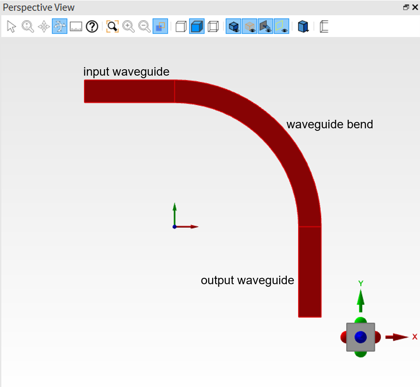Click the bracket frame icon in toolbar
420x387 pixels.
coord(324,27)
